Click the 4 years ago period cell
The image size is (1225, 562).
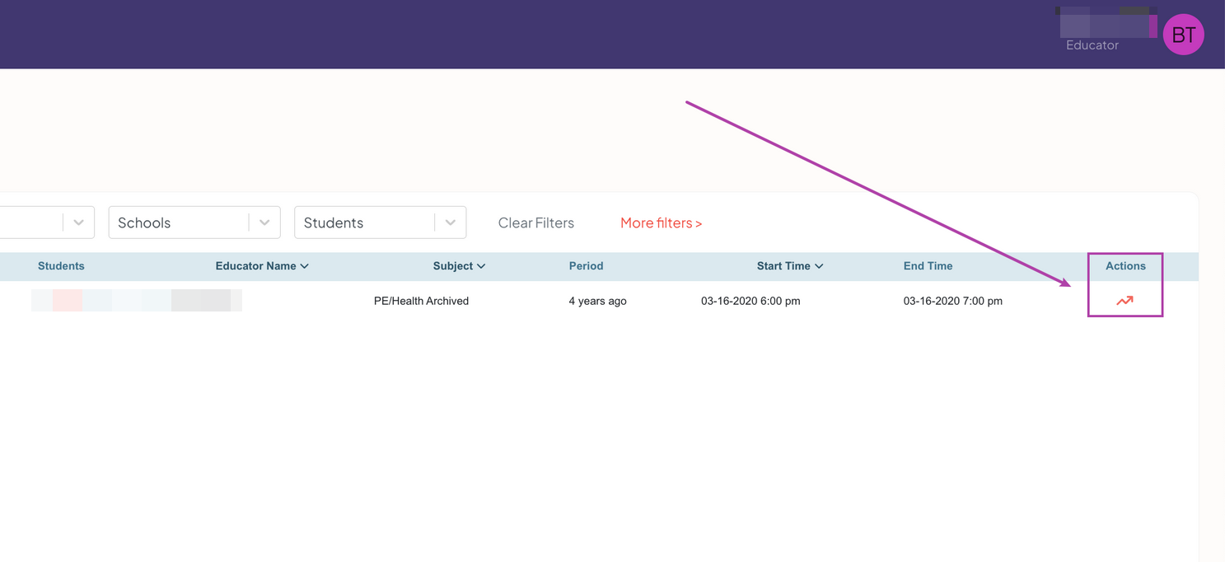pos(597,301)
